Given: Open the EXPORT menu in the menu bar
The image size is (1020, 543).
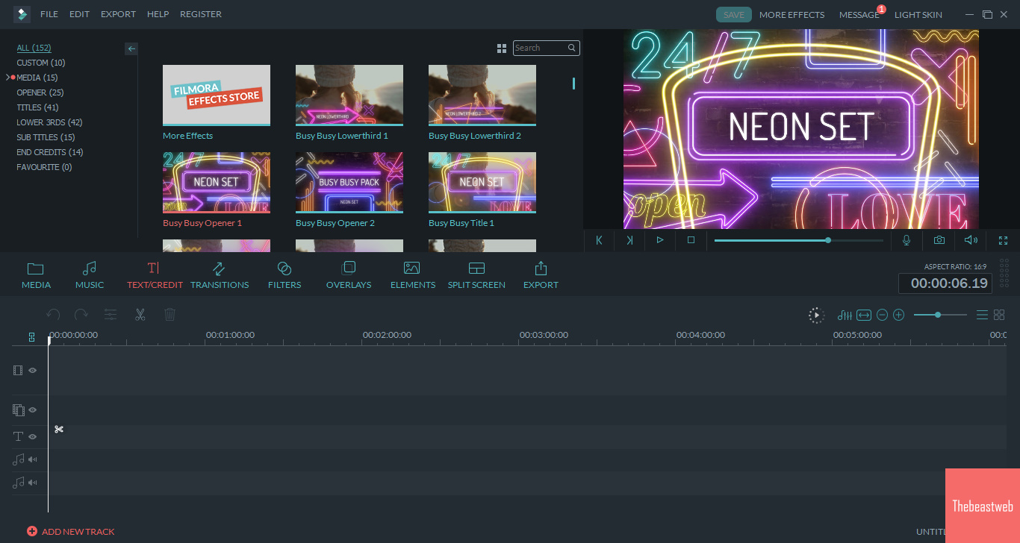Looking at the screenshot, I should (x=118, y=14).
